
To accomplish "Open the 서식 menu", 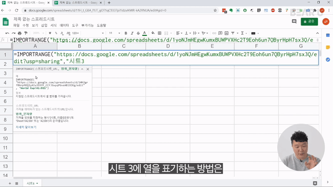I will (x=54, y=25).
